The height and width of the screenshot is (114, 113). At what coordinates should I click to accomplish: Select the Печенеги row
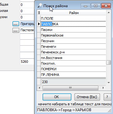73,47
